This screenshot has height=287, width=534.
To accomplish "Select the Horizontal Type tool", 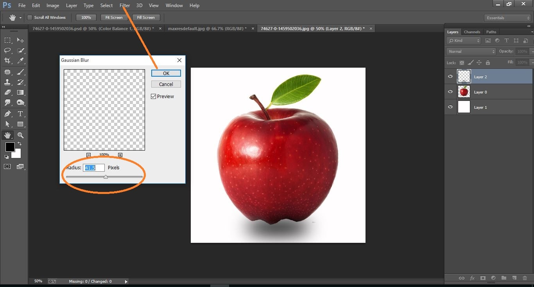I will tap(21, 114).
